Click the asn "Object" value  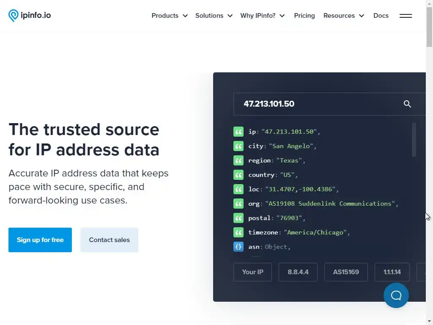click(x=276, y=247)
